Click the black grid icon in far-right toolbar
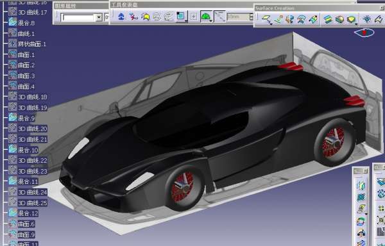Viewport: 385px width, 246px height. point(381,231)
